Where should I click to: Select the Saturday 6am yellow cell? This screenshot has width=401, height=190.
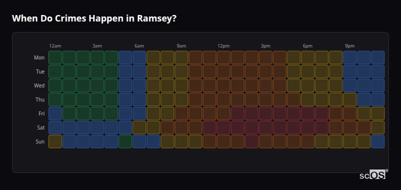[x=139, y=127]
